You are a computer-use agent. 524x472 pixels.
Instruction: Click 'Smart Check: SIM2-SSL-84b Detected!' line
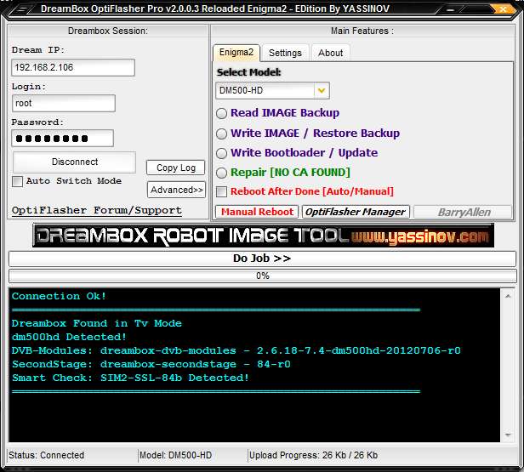130,378
